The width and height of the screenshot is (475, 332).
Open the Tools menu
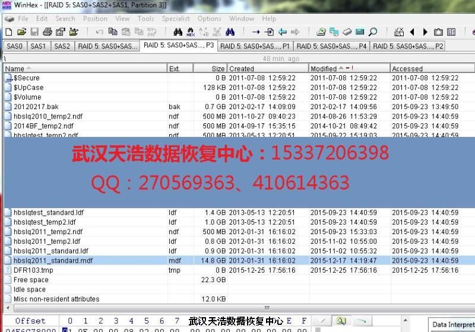tap(145, 18)
